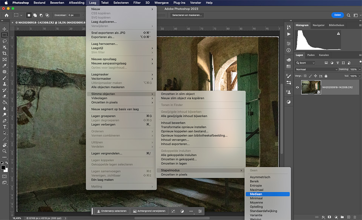Select the Paint Bucket tool
The image size is (362, 220).
pyautogui.click(x=5, y=102)
